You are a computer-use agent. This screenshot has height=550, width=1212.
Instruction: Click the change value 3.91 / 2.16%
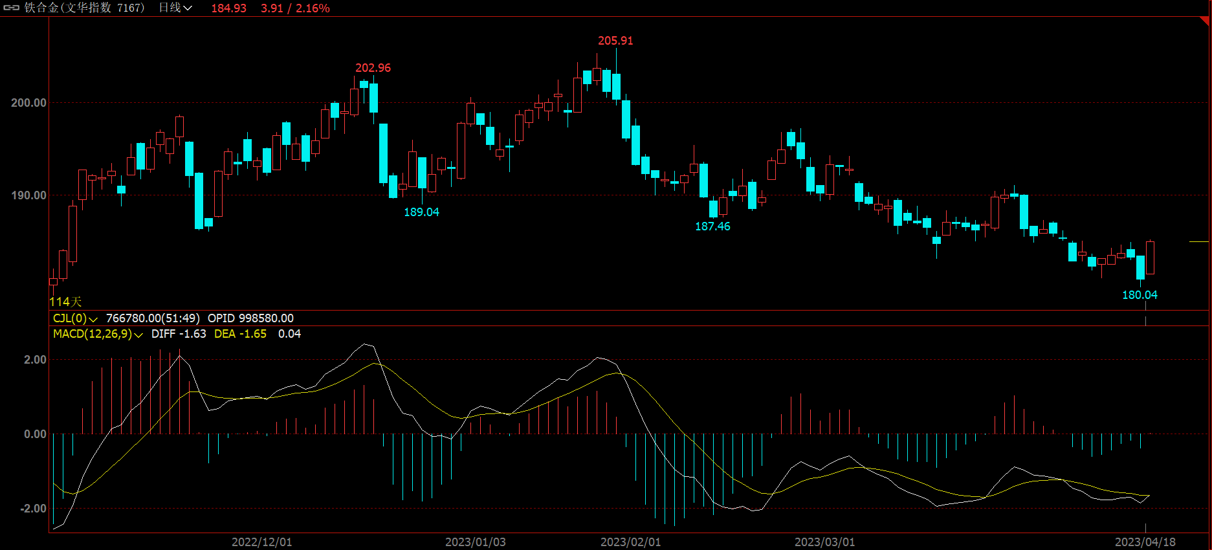click(295, 8)
